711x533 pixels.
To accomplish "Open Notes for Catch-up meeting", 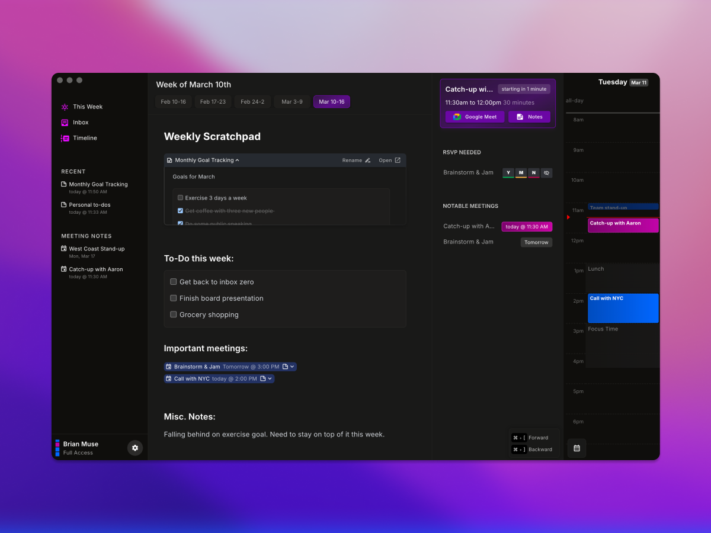I will [529, 117].
